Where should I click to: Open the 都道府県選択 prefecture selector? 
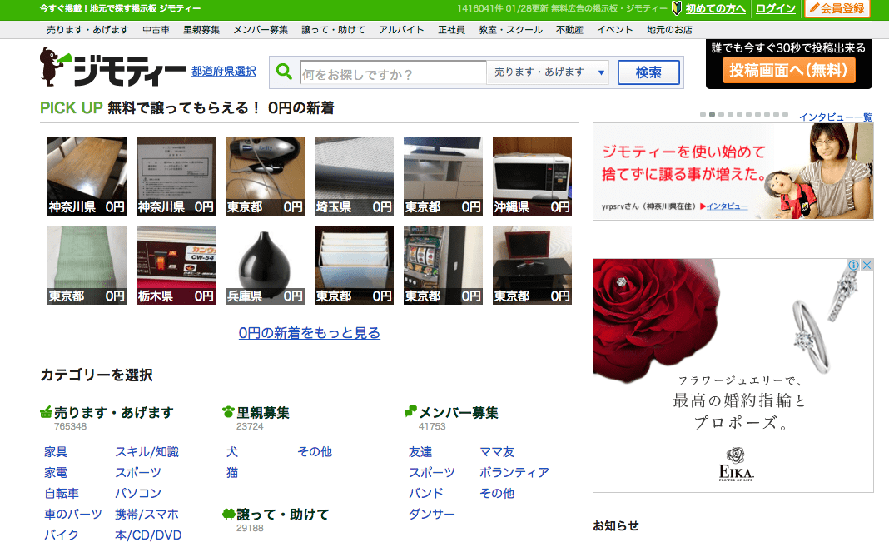(224, 72)
